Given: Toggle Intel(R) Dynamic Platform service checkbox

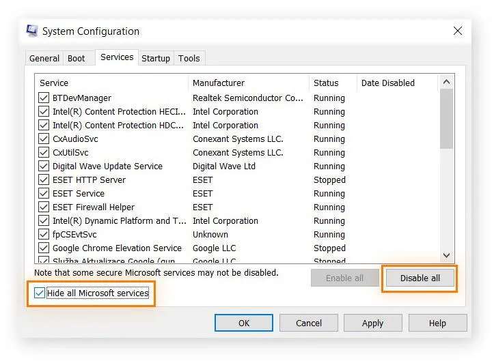Looking at the screenshot, I should [44, 220].
